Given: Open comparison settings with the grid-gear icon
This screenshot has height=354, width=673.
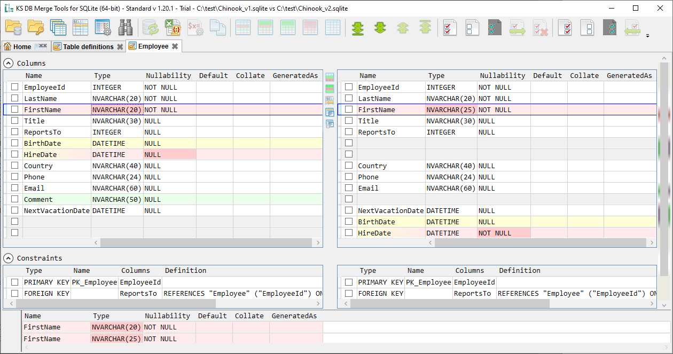Looking at the screenshot, I should 103,27.
